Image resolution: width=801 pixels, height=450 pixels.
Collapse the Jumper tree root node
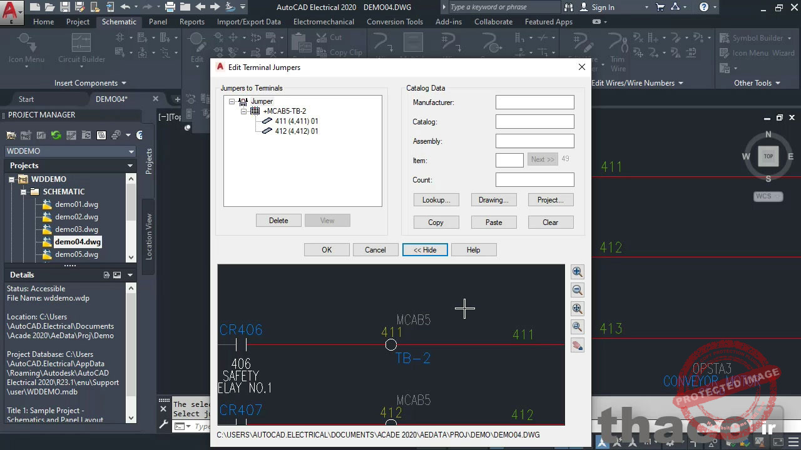(x=232, y=101)
